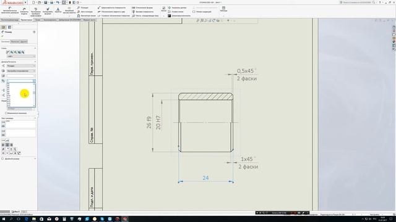This screenshot has height=222, width=396.
Task: Open tolerance type dropdown showing Посадка
Action: point(21,66)
